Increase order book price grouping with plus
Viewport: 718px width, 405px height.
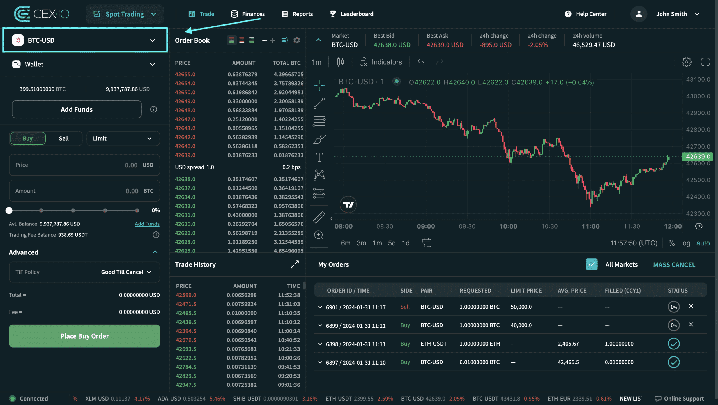tap(273, 40)
